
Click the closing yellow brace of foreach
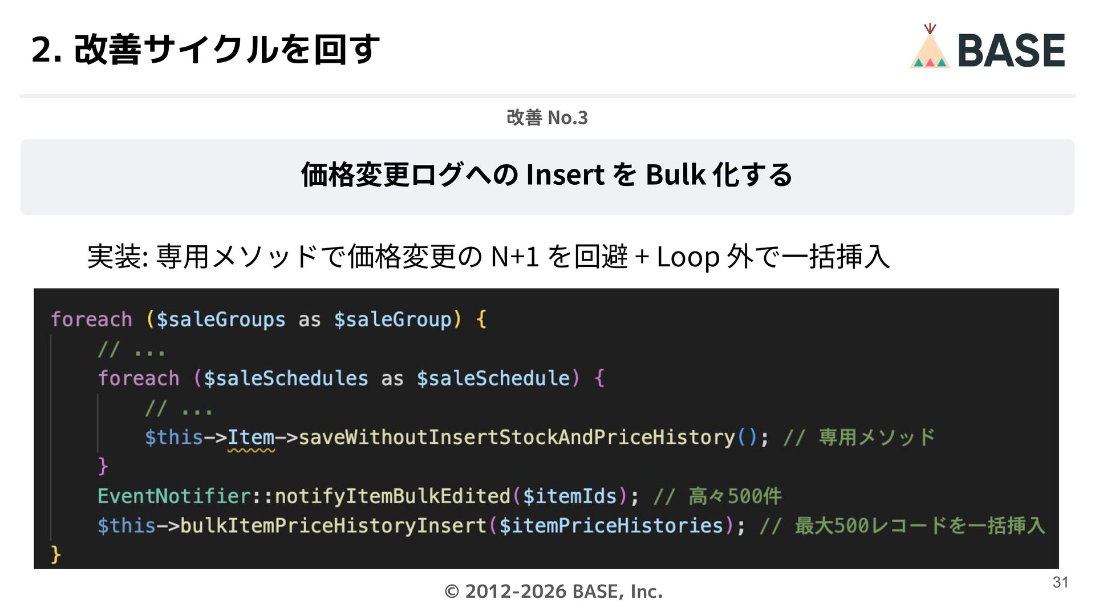tap(55, 554)
